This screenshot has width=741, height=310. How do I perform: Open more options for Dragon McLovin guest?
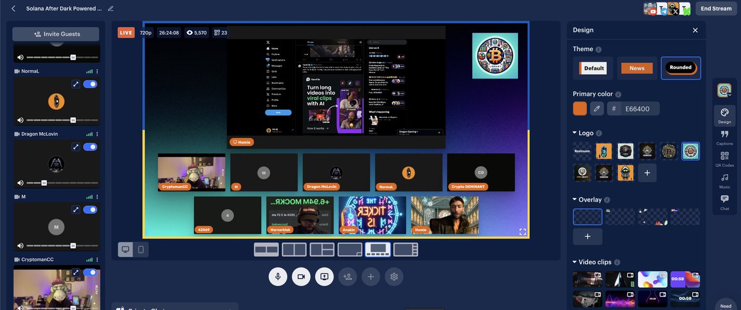click(x=97, y=133)
